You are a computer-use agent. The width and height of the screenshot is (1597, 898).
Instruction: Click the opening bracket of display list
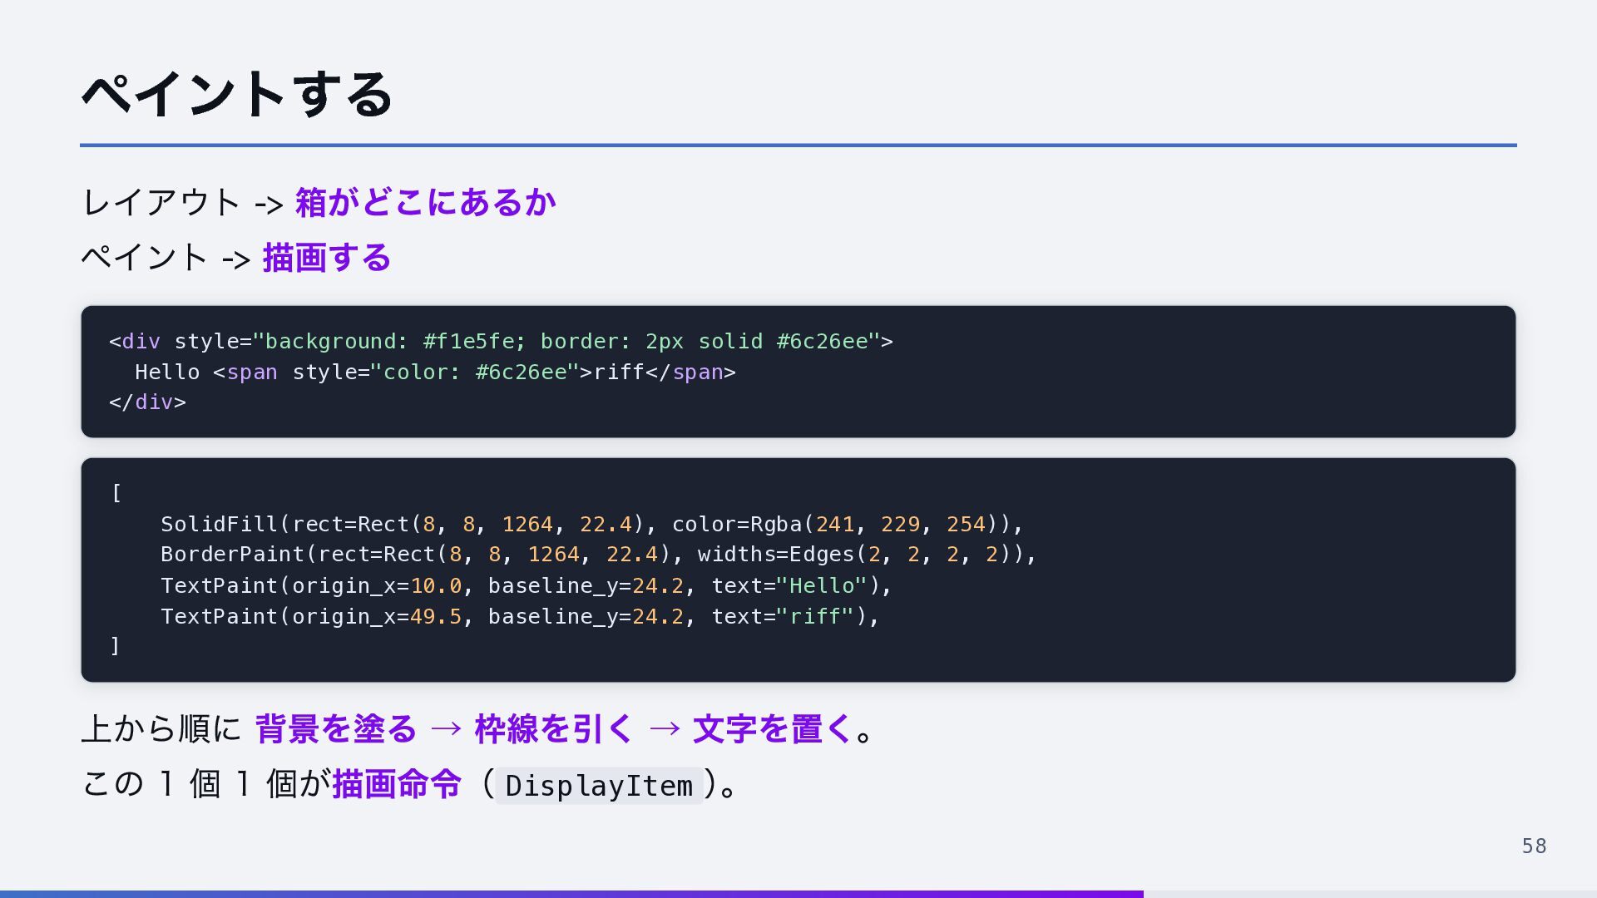(116, 493)
